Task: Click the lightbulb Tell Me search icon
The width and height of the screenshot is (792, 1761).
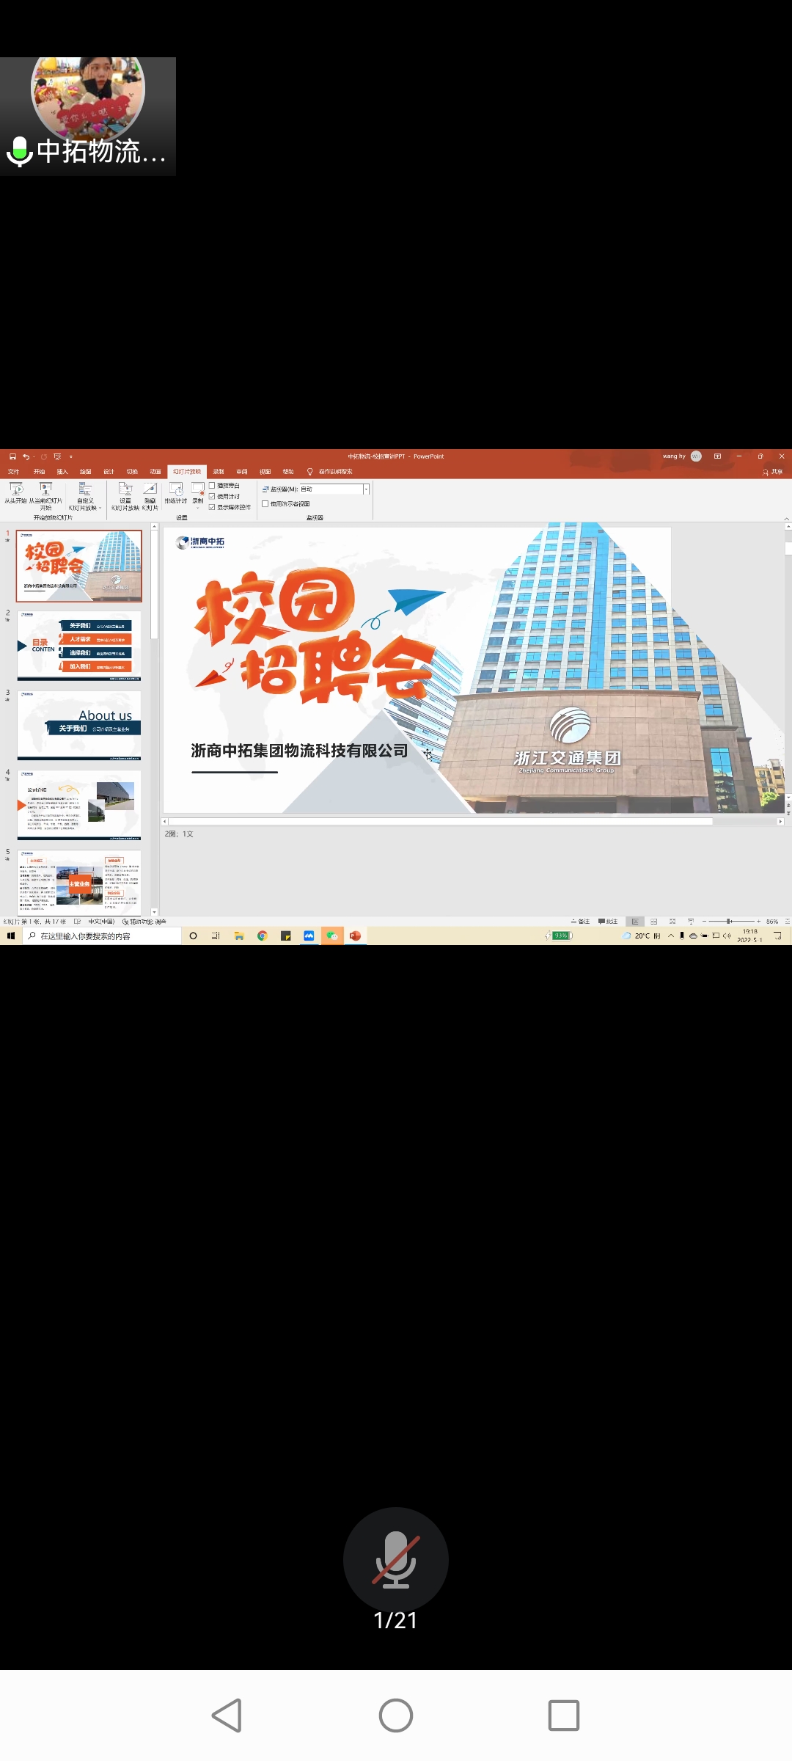Action: coord(309,472)
